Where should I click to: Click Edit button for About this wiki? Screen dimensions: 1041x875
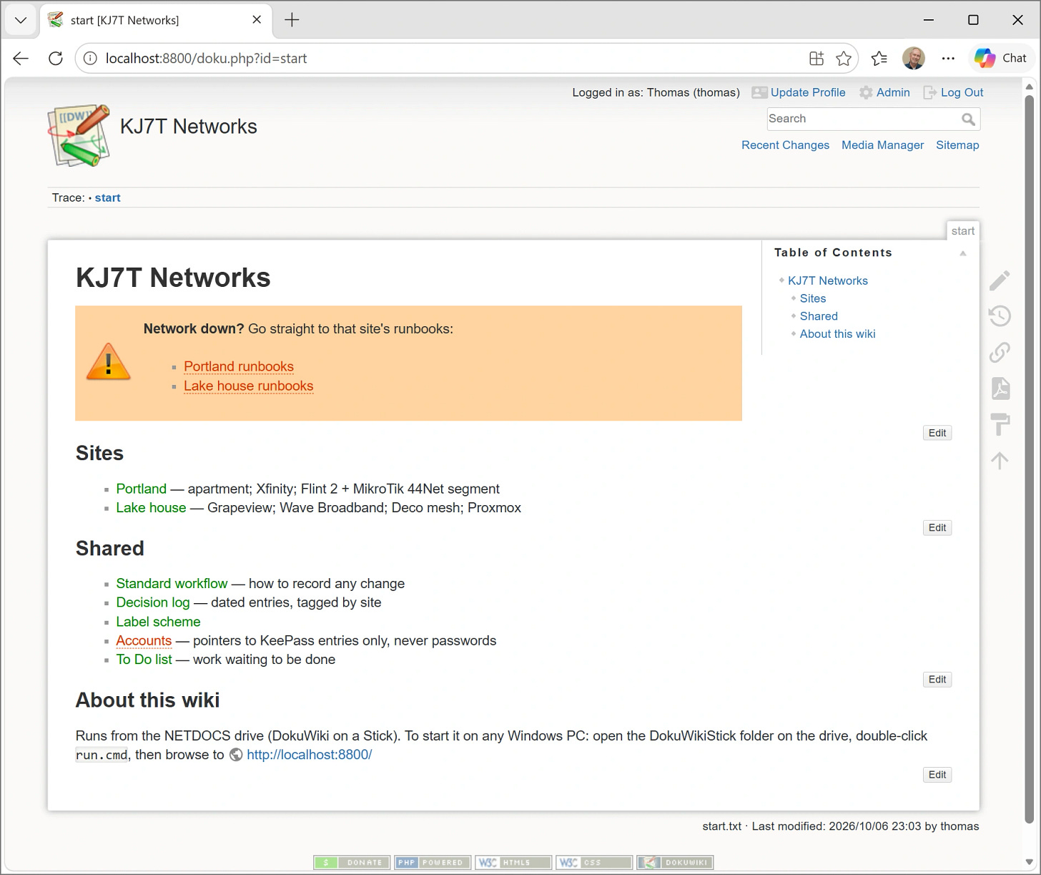[937, 774]
